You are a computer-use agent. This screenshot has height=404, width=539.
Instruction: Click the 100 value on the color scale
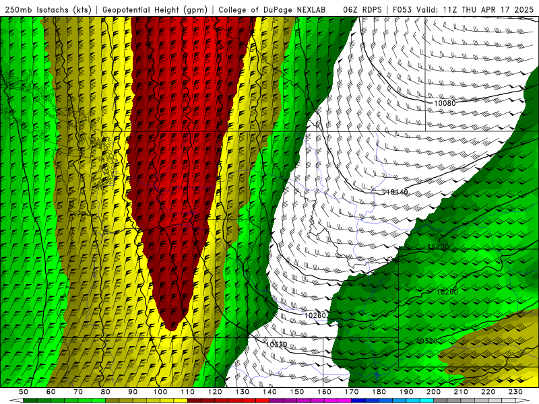pyautogui.click(x=160, y=392)
